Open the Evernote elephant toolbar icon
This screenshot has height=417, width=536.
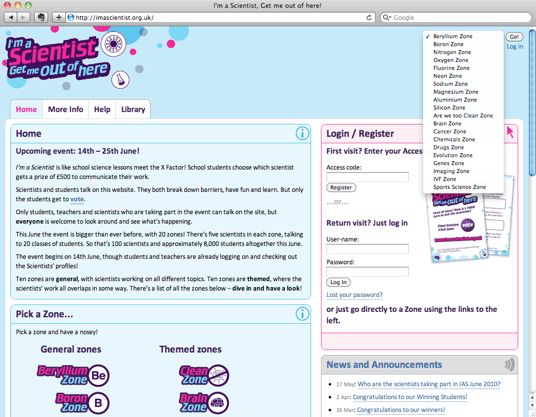(x=41, y=17)
